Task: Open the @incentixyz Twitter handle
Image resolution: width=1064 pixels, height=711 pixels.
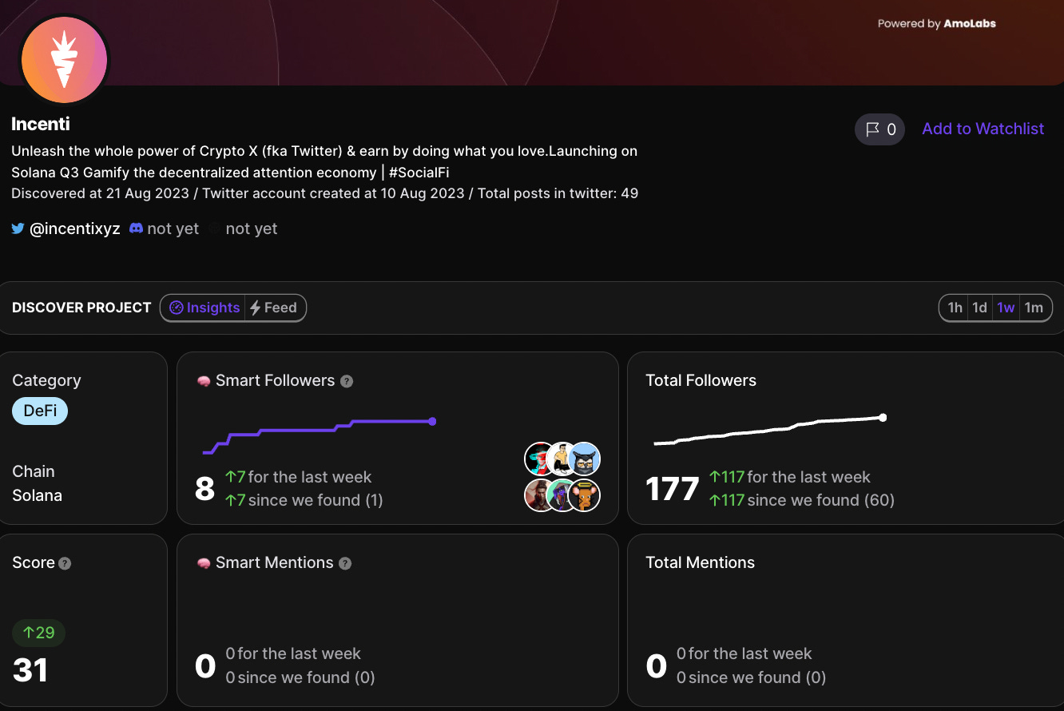Action: 74,228
